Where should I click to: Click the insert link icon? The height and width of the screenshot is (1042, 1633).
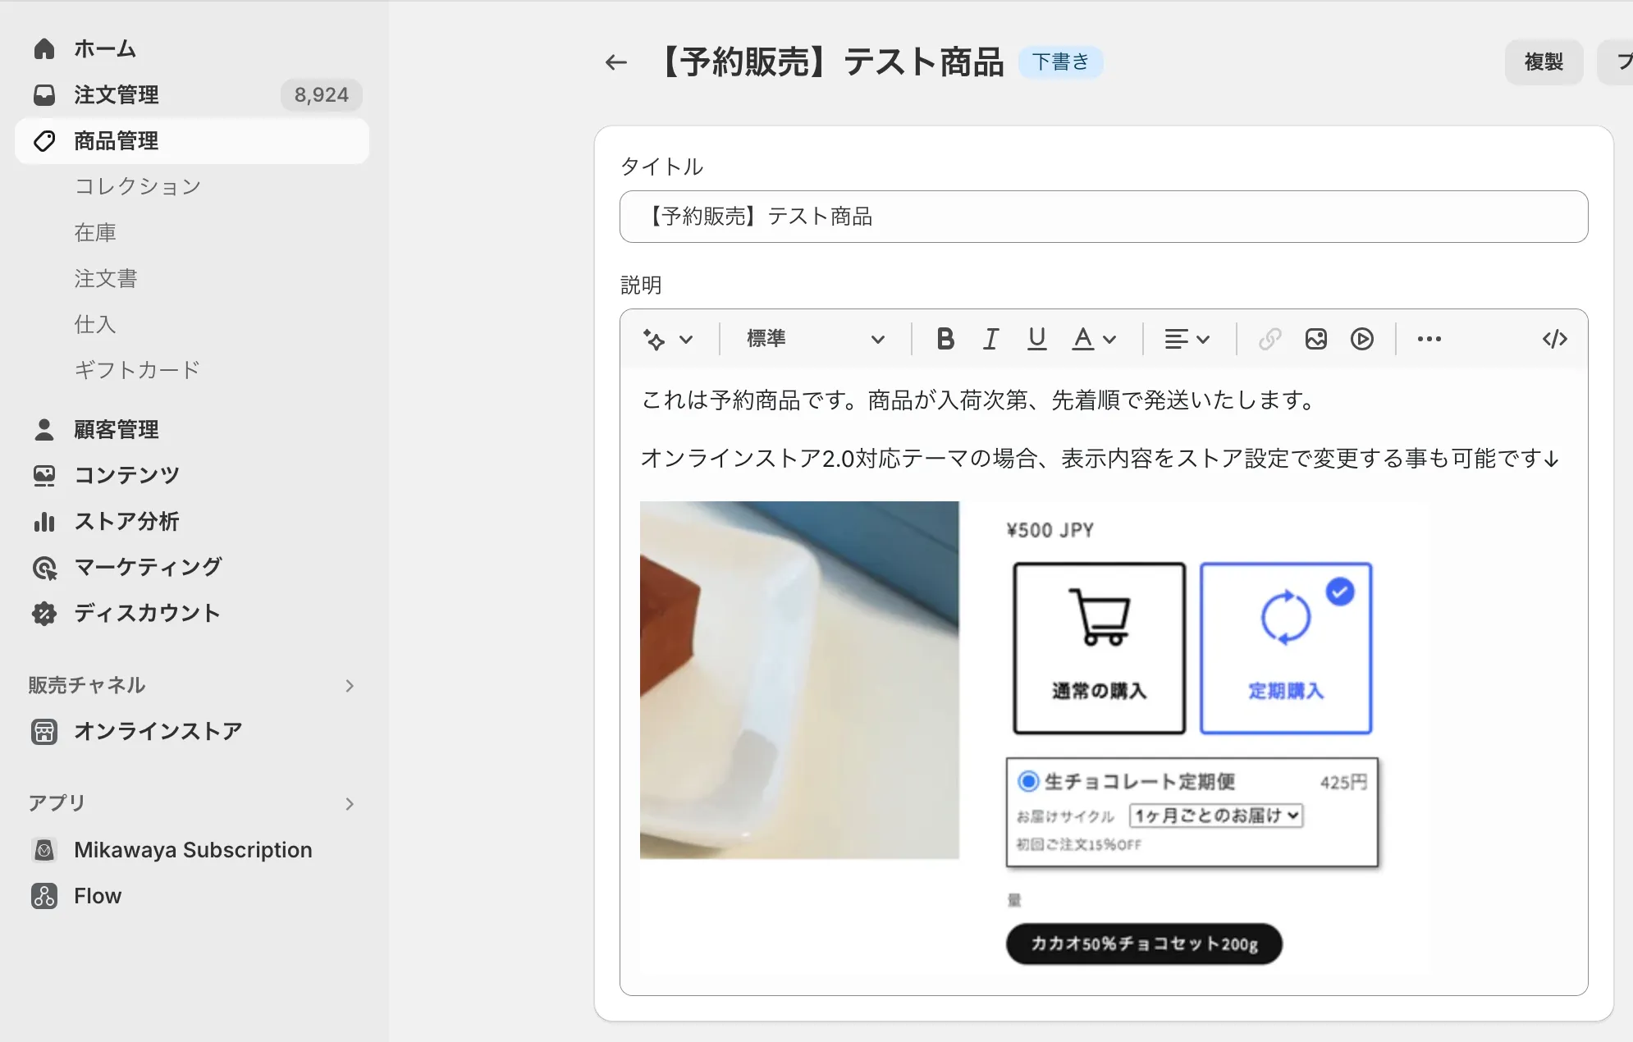[1269, 339]
